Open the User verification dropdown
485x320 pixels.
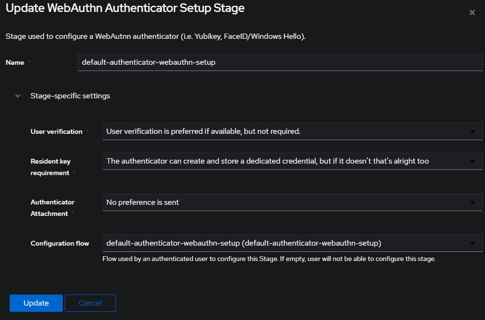click(x=292, y=131)
